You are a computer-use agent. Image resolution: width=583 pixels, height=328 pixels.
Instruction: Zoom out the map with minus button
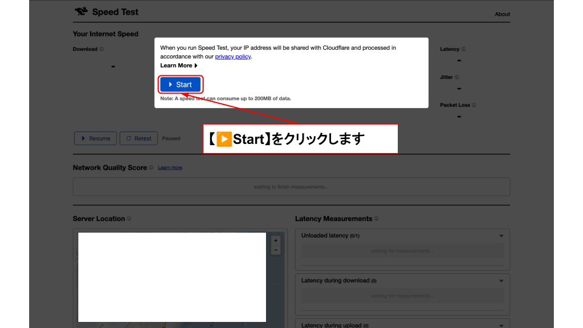coord(276,250)
